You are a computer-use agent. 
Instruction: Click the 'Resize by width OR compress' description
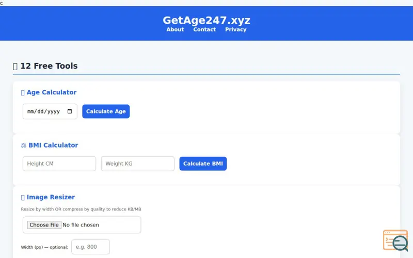click(81, 209)
